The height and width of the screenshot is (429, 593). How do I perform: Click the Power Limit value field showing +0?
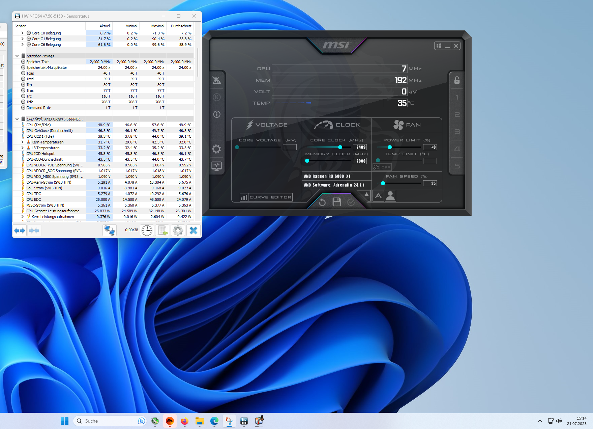430,147
